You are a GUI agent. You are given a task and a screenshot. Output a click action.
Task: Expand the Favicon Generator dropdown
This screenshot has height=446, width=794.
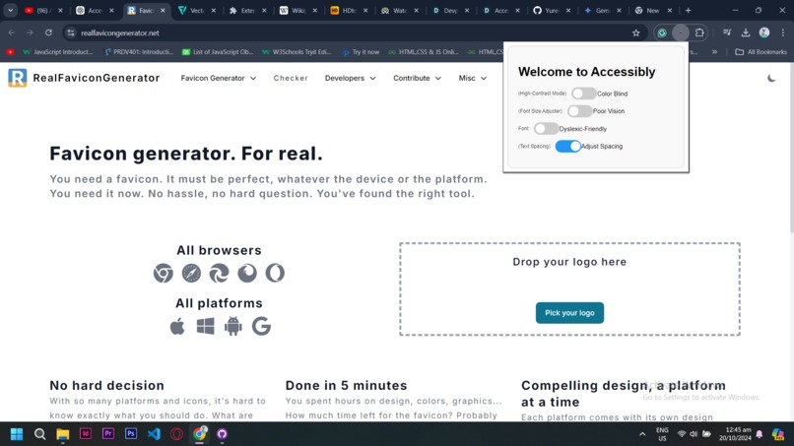tap(219, 78)
